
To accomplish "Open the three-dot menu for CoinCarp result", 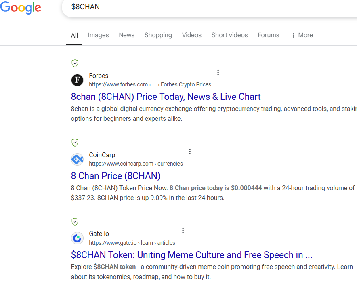I will (x=190, y=151).
